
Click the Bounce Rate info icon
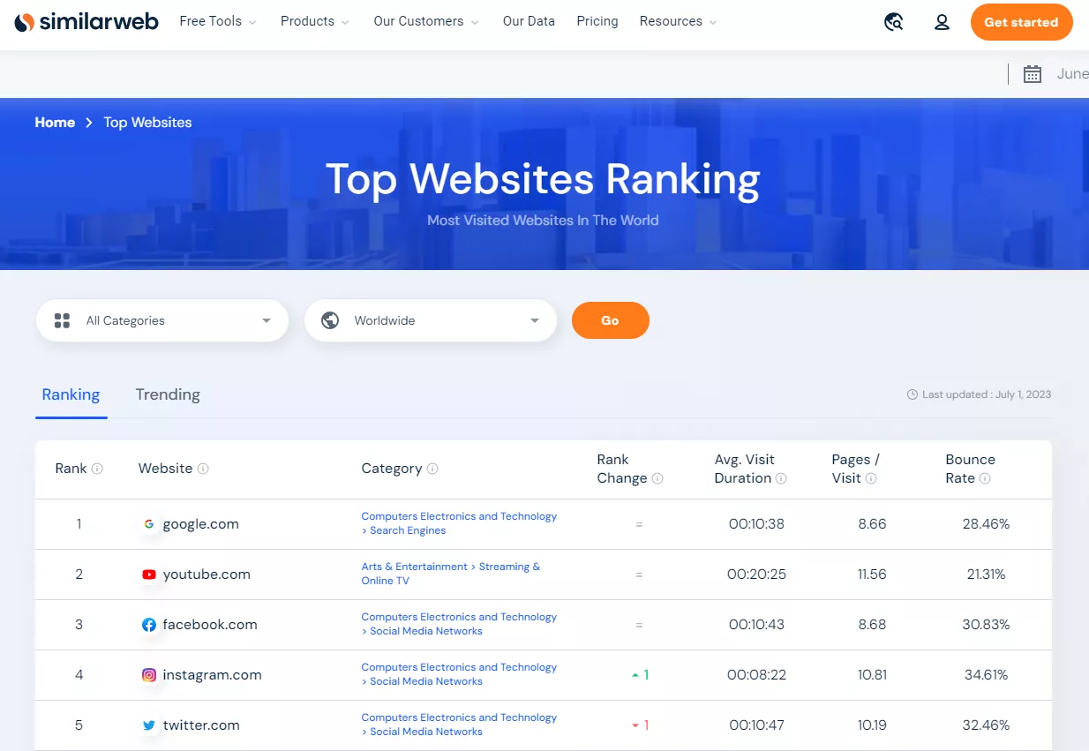985,478
